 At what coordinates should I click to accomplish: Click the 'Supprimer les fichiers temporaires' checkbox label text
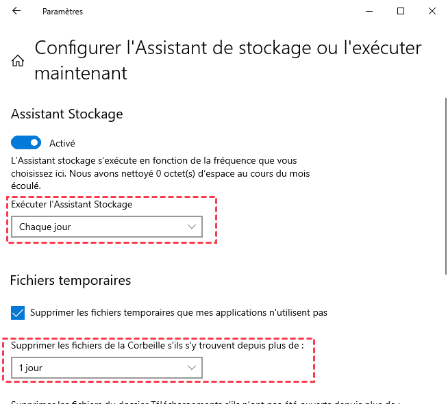[179, 313]
